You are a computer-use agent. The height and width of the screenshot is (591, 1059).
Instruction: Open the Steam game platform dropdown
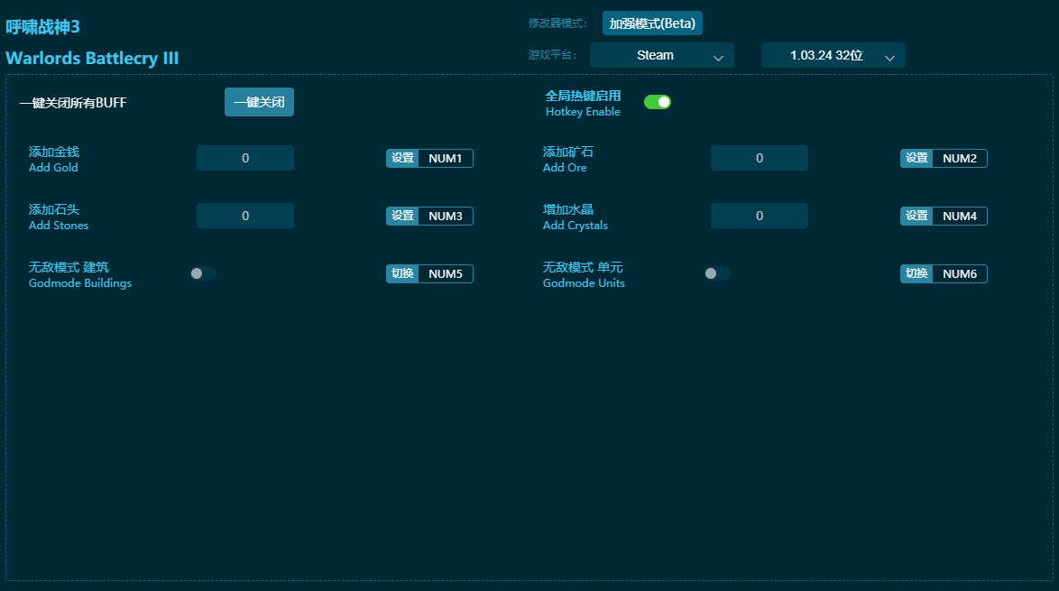click(661, 55)
